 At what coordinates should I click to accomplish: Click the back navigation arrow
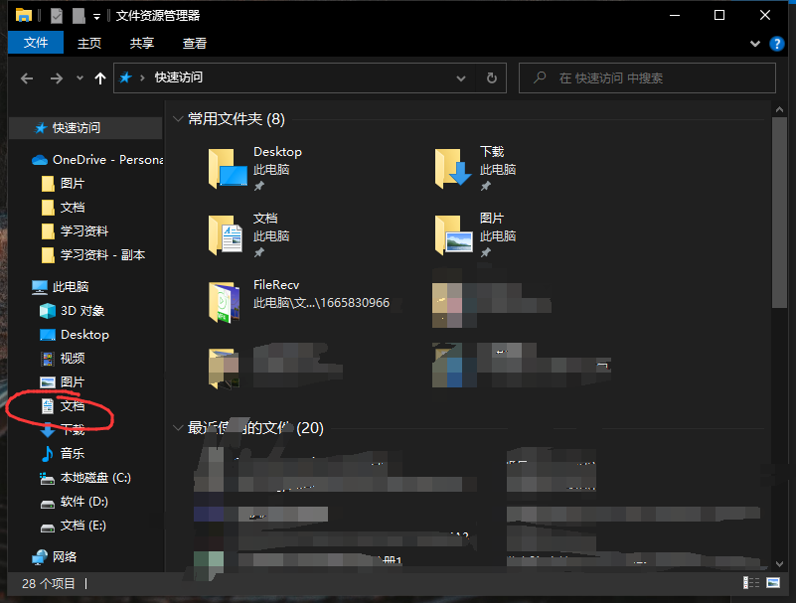tap(27, 77)
